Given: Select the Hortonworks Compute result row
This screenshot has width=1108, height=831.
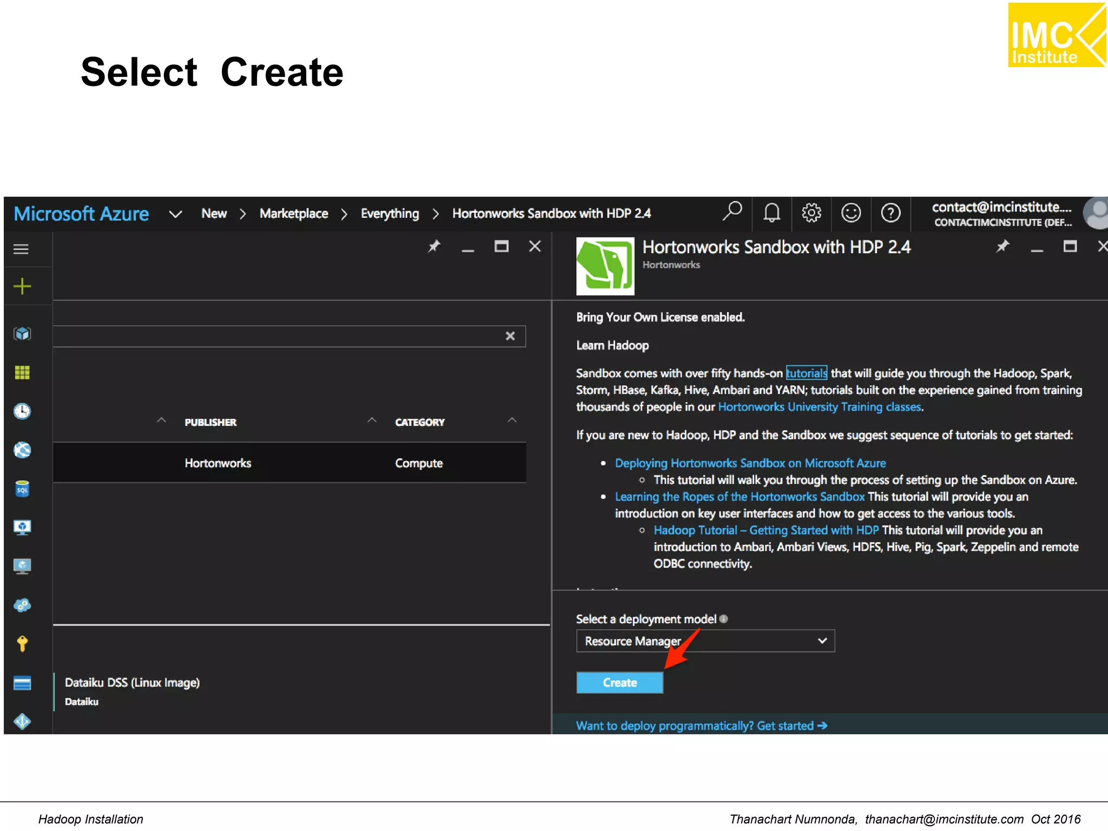Looking at the screenshot, I should pos(289,463).
